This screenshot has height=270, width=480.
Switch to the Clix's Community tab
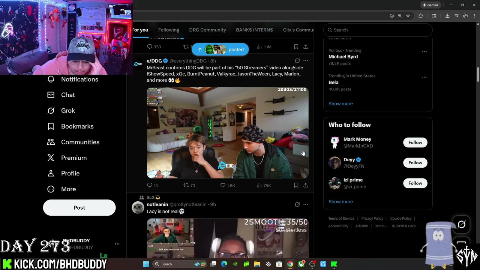(x=298, y=30)
